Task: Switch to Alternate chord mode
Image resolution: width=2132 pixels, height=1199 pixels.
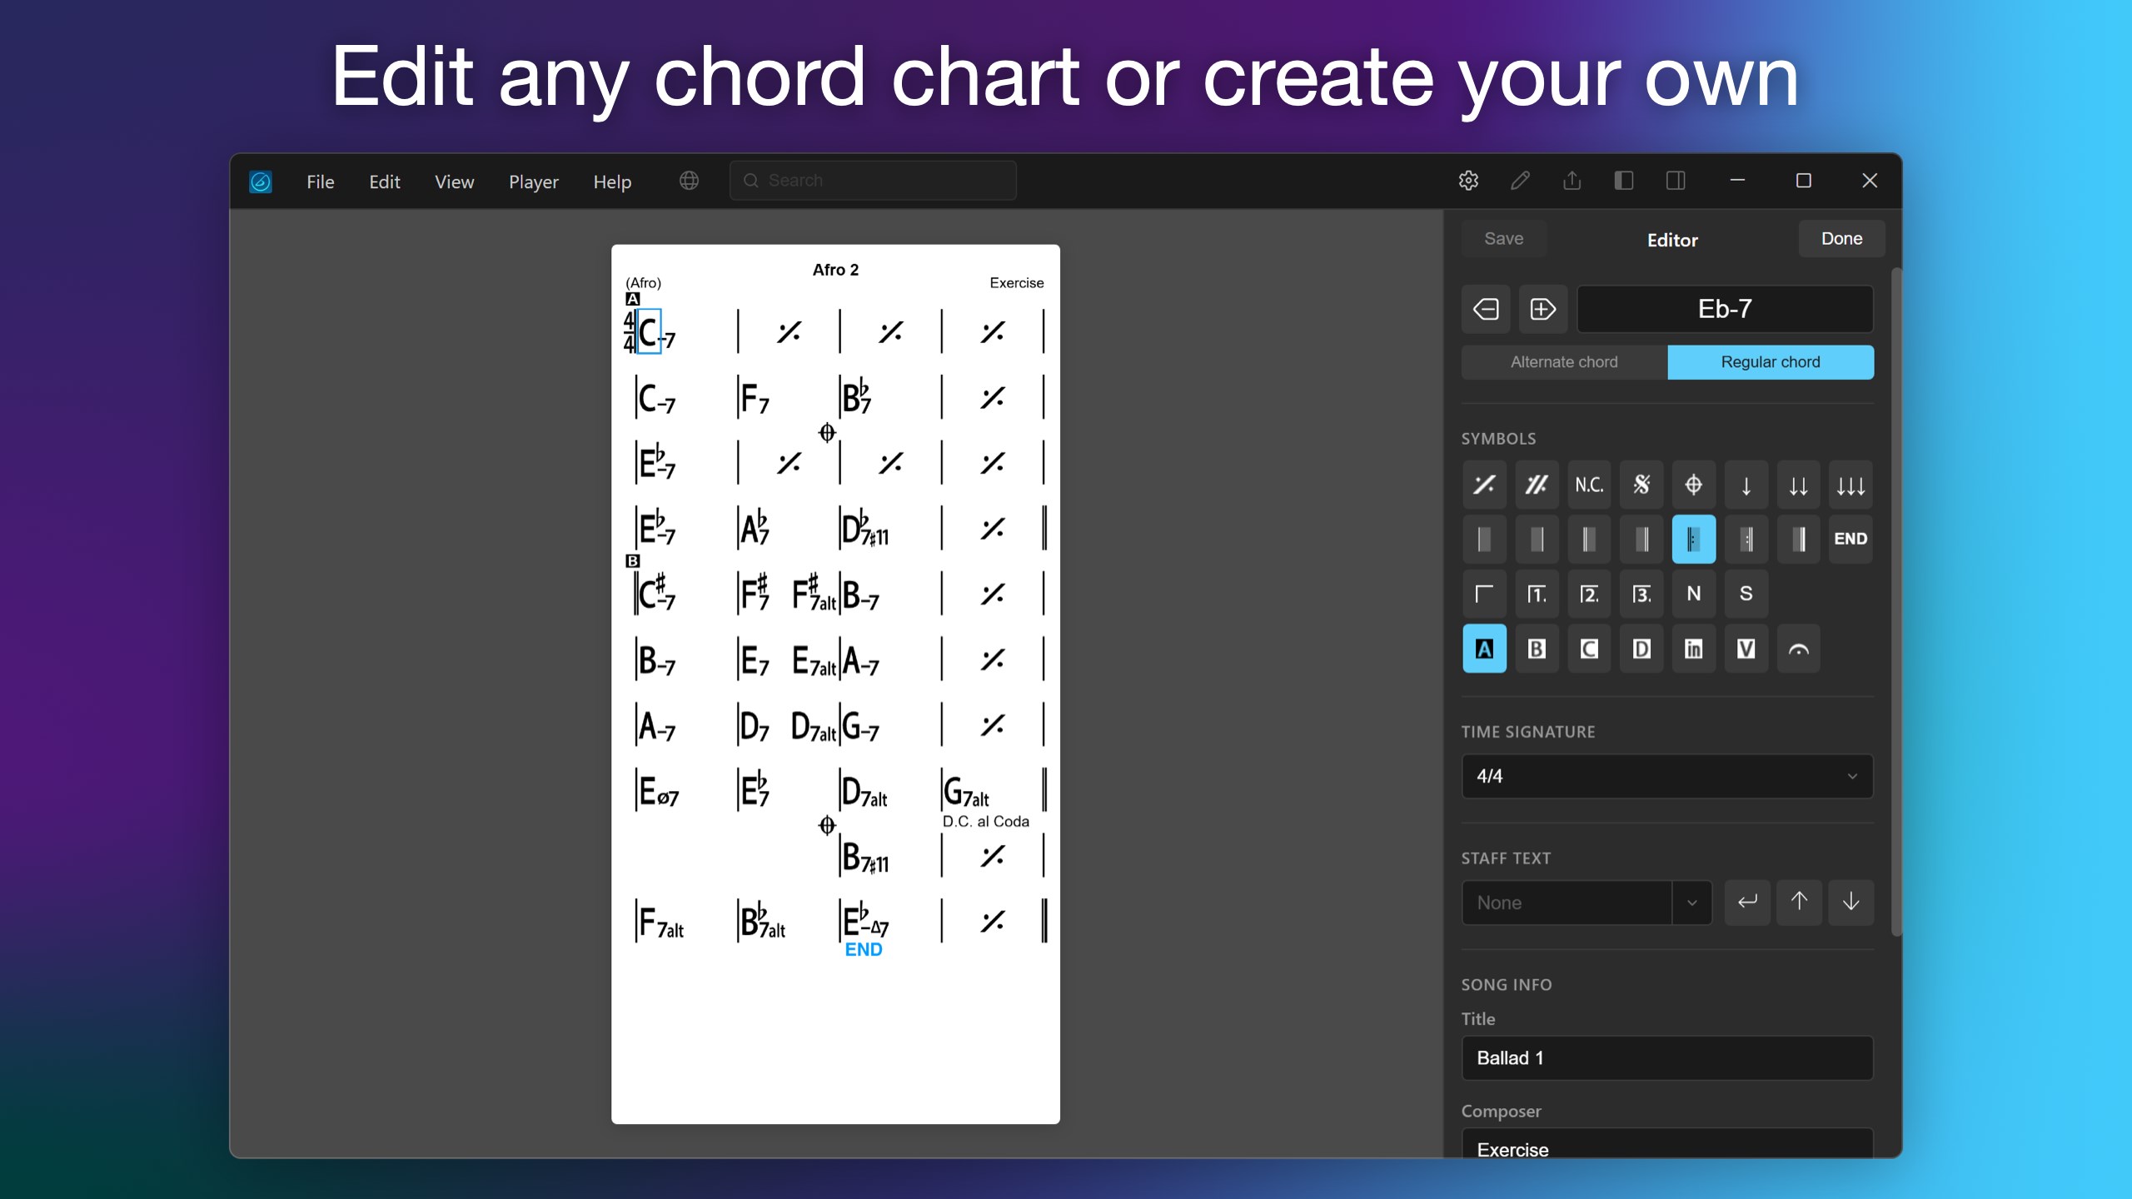Action: click(1564, 362)
